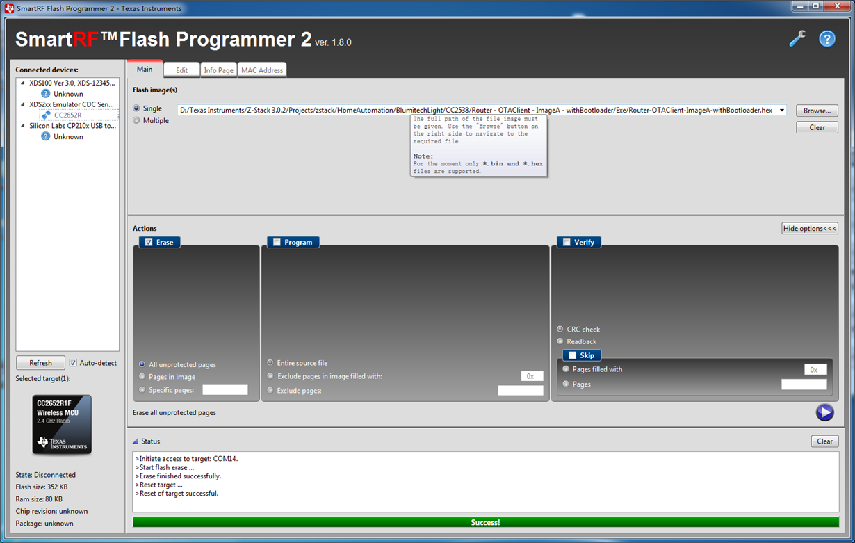Switch to the Edit tab
Image resolution: width=855 pixels, height=543 pixels.
pos(181,70)
